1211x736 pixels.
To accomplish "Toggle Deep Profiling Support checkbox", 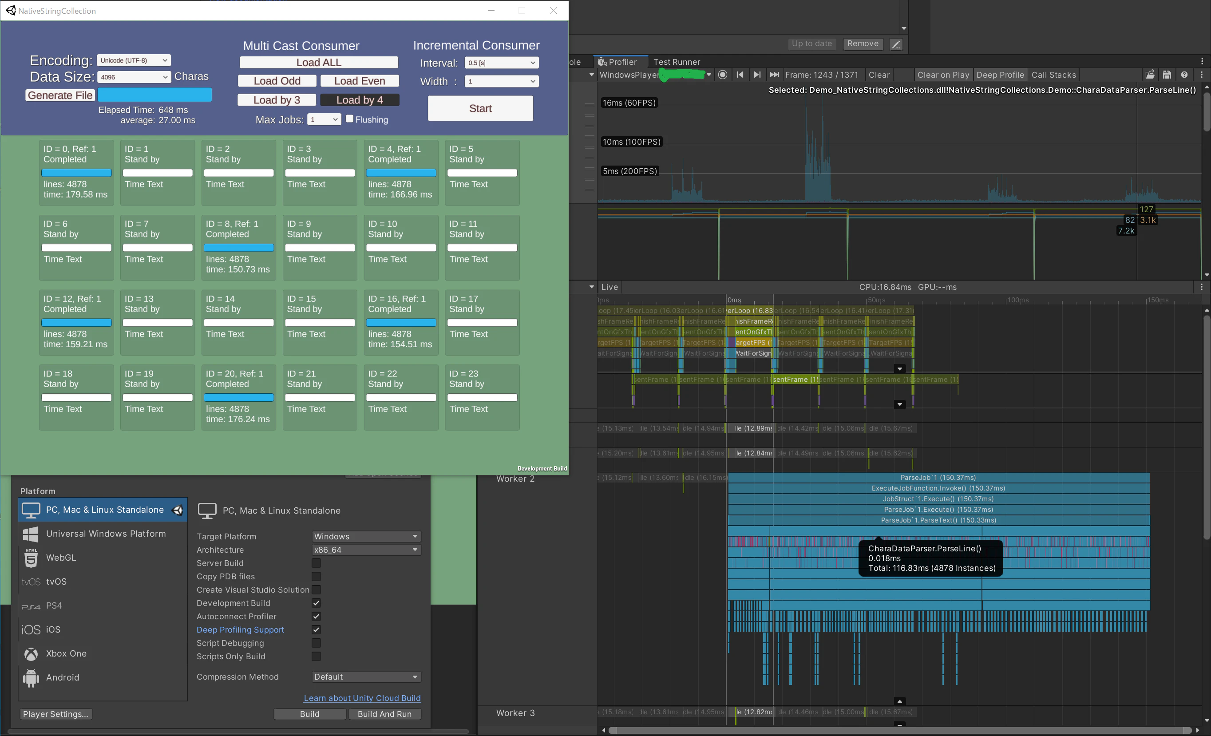I will (x=316, y=629).
